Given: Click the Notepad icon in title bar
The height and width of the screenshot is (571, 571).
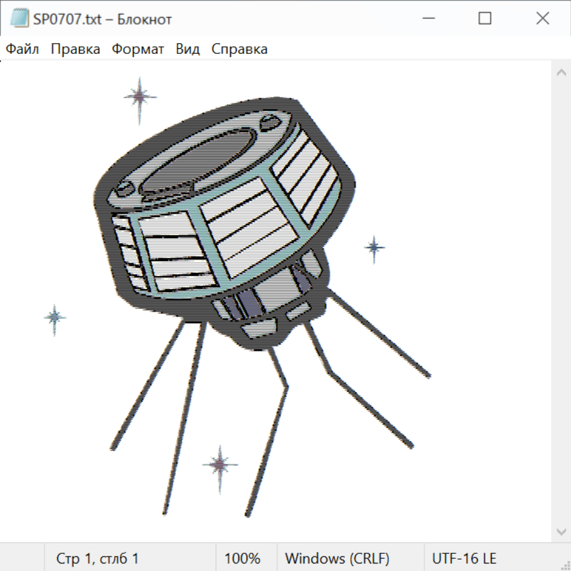Looking at the screenshot, I should click(20, 19).
